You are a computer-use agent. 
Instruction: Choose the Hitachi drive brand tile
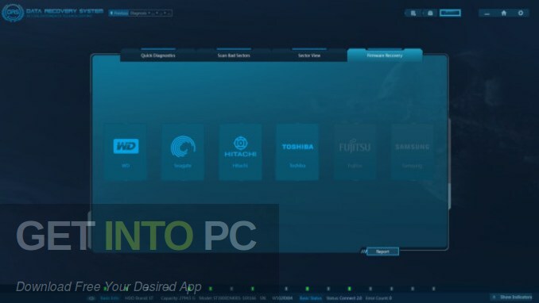(x=240, y=152)
